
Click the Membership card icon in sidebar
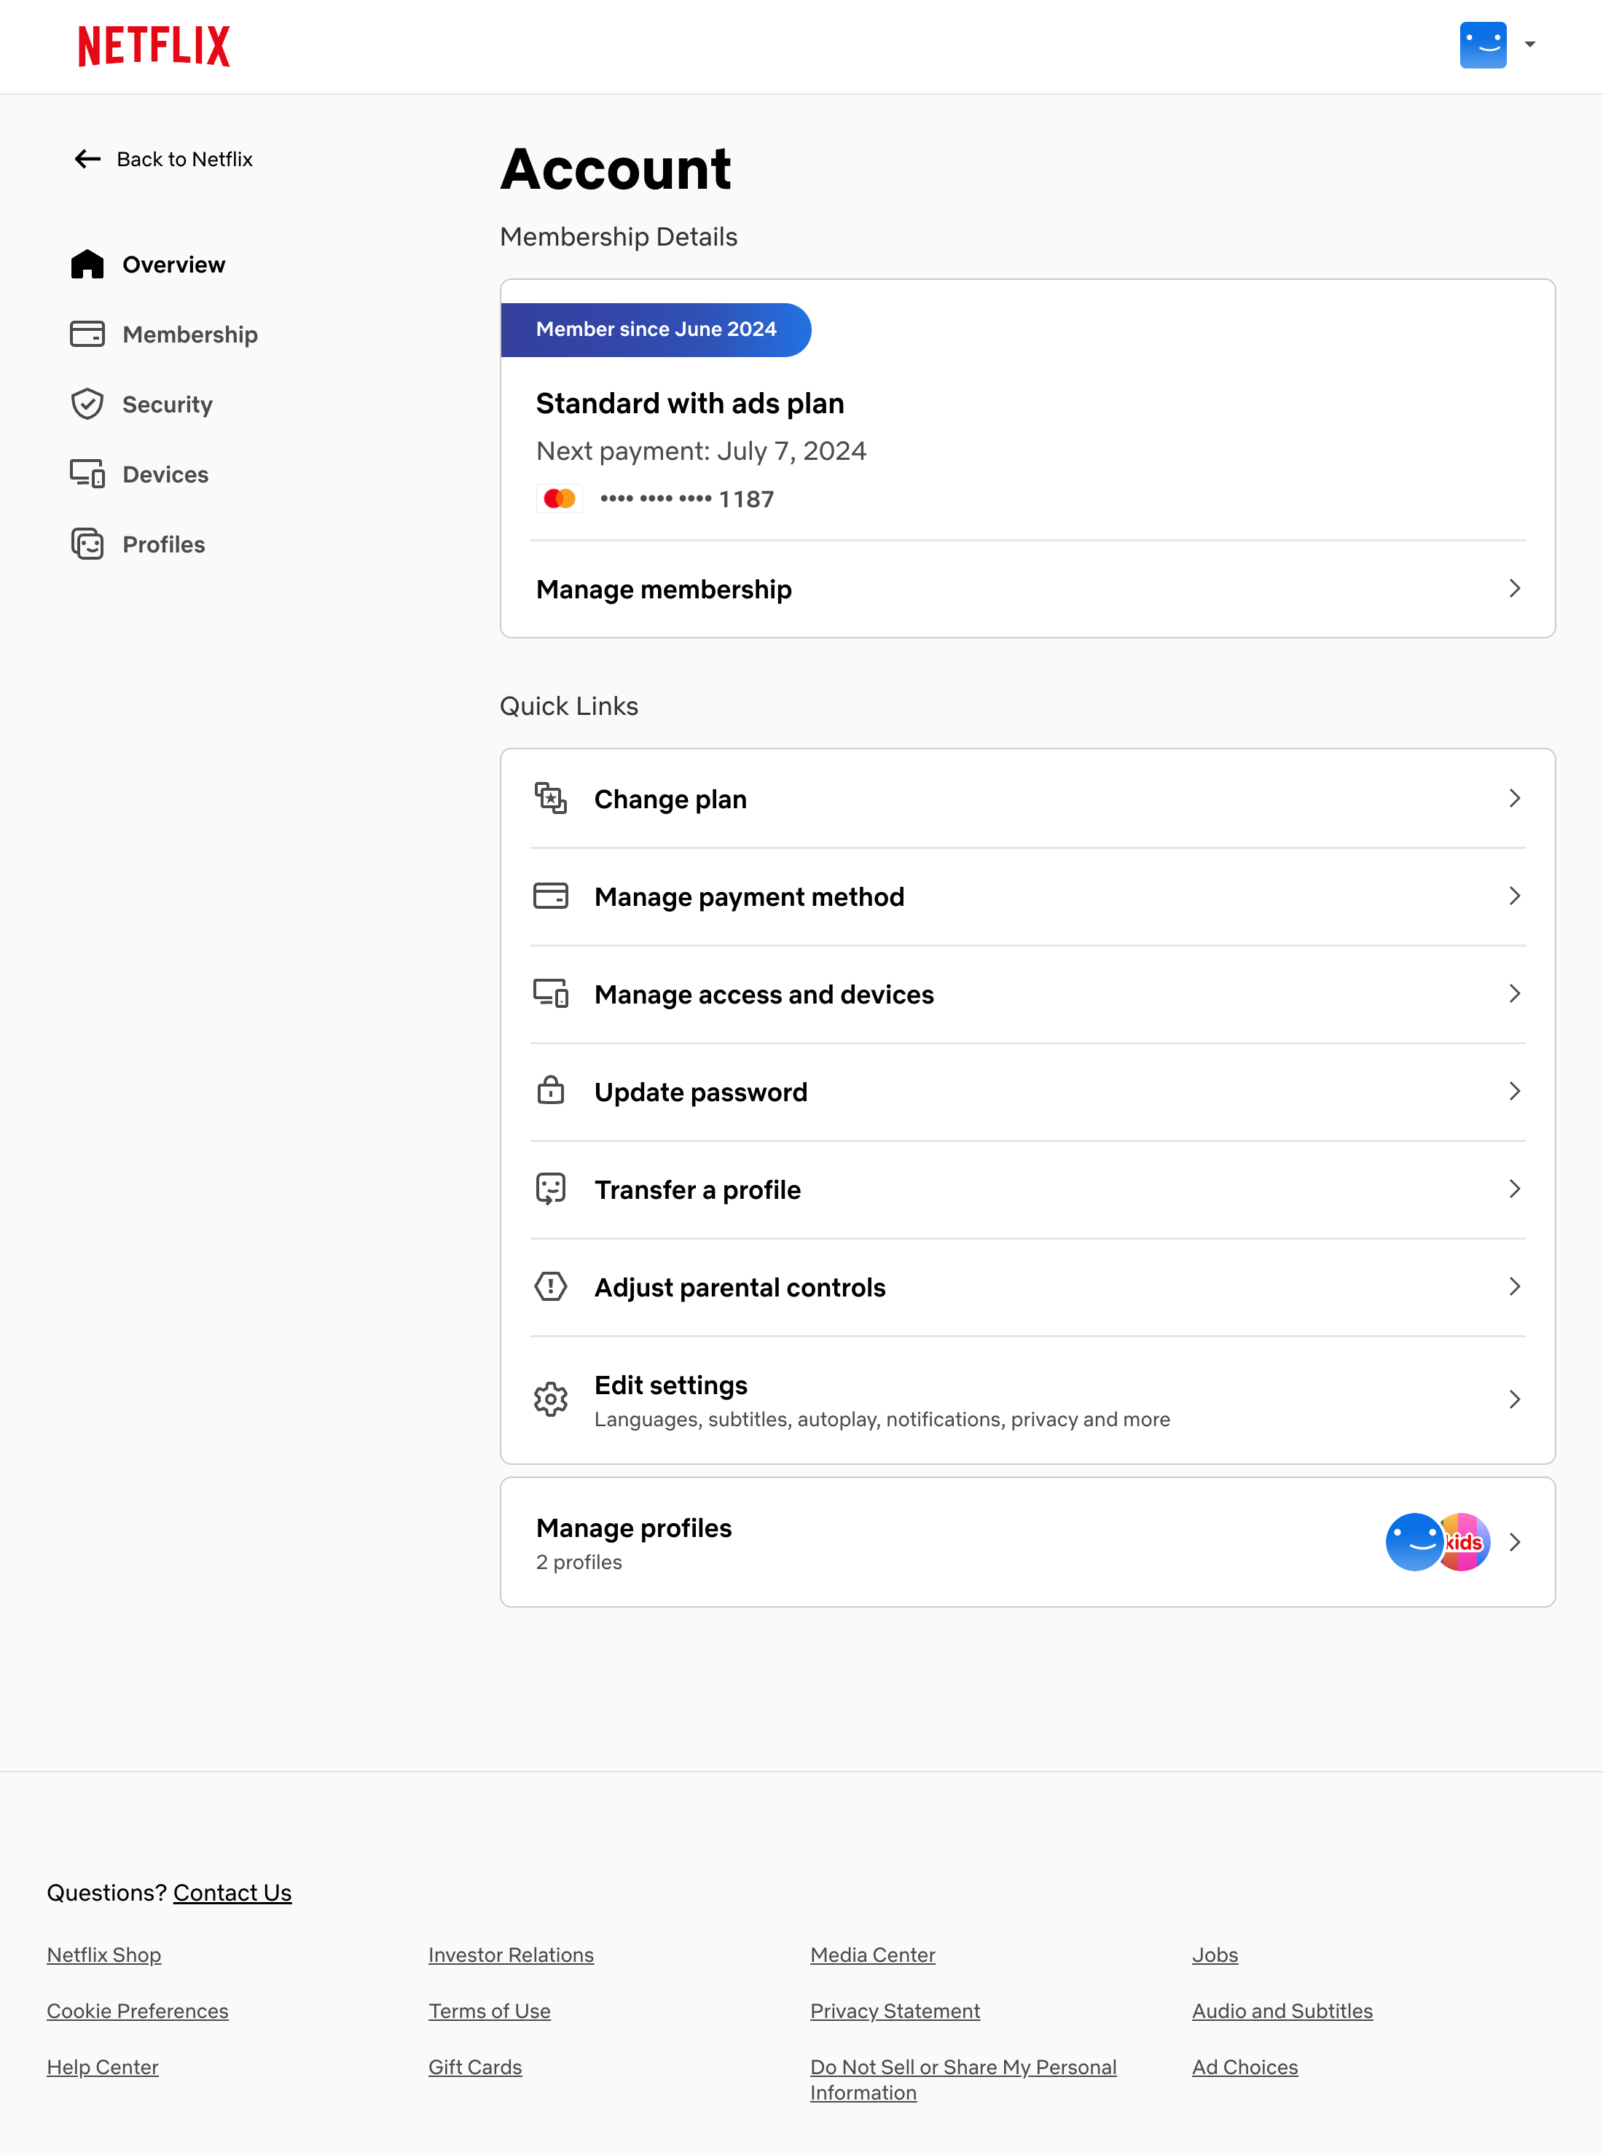[87, 334]
